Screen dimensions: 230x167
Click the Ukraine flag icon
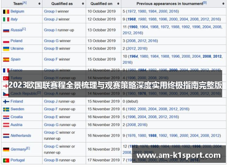(6, 49)
